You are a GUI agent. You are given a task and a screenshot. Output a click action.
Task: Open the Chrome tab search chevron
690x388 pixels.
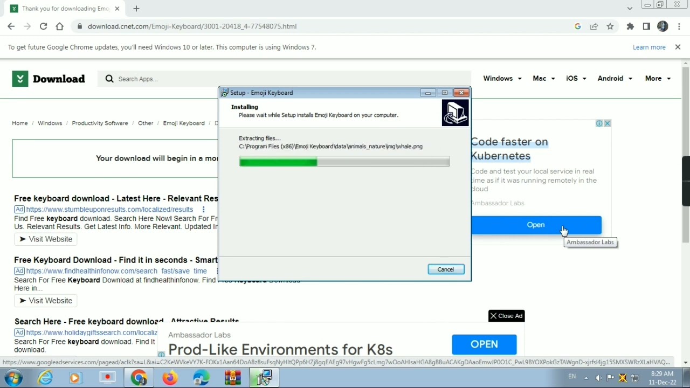[630, 9]
